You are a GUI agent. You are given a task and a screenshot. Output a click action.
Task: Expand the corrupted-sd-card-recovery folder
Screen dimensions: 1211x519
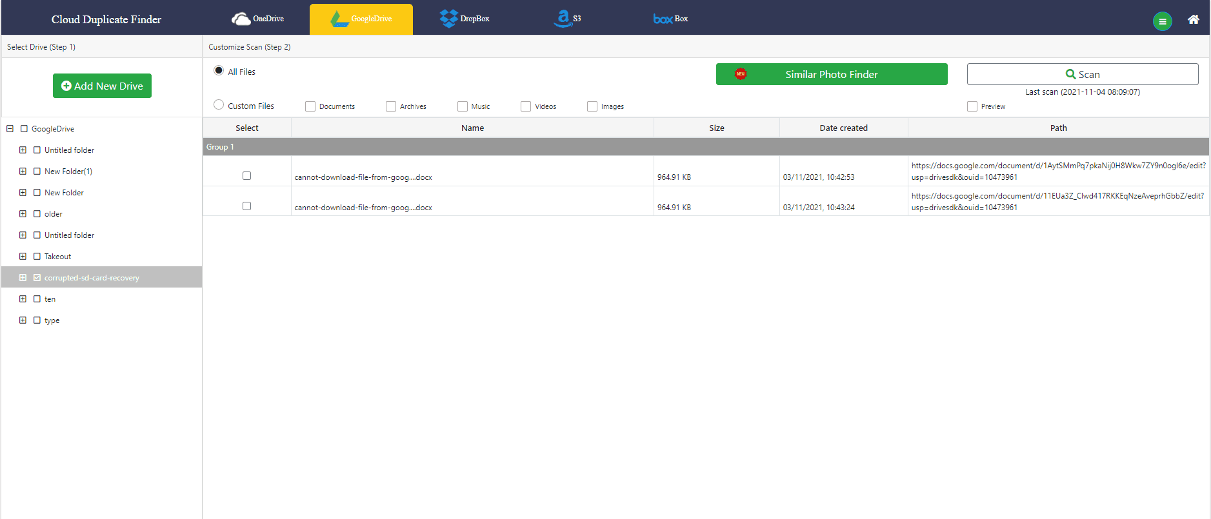[23, 278]
